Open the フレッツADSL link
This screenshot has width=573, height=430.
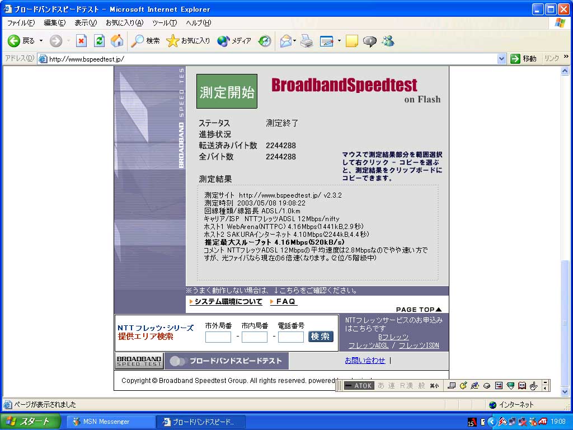(x=368, y=345)
